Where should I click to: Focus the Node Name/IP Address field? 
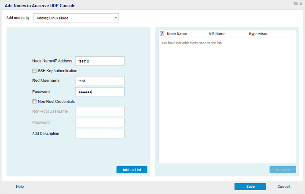pos(100,61)
